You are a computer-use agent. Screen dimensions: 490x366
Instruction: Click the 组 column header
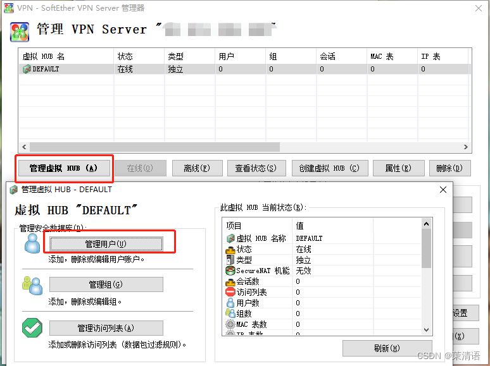click(291, 56)
